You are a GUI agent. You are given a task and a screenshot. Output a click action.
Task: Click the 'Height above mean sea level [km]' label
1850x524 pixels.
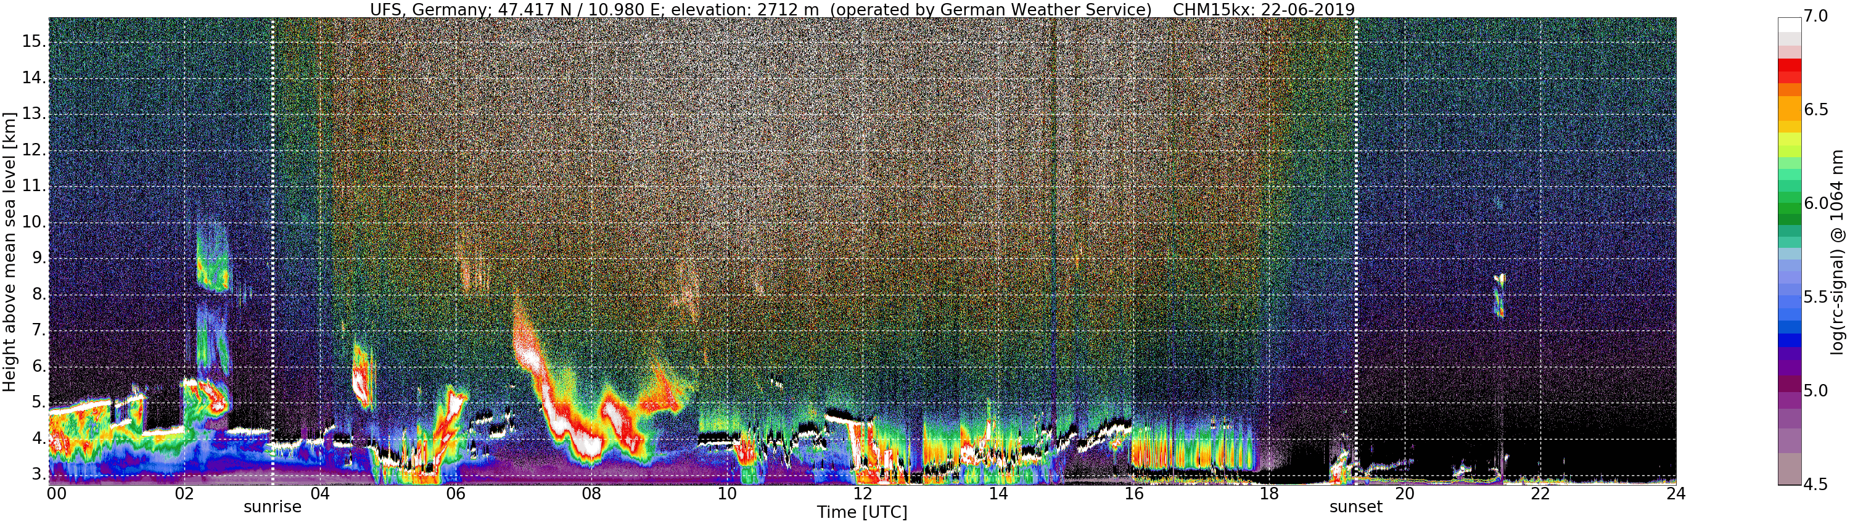click(9, 252)
